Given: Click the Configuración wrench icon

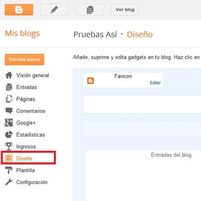Looking at the screenshot, I should [9, 182].
